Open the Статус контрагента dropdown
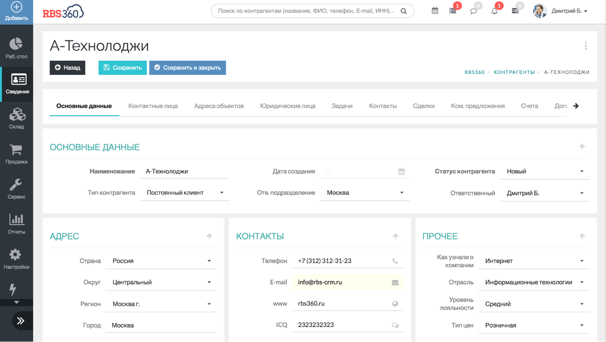 (544, 171)
